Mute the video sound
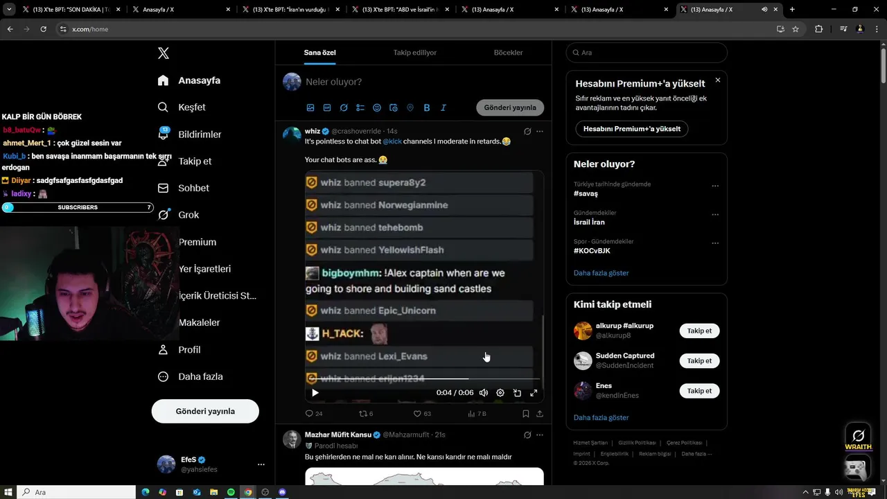 pos(484,393)
